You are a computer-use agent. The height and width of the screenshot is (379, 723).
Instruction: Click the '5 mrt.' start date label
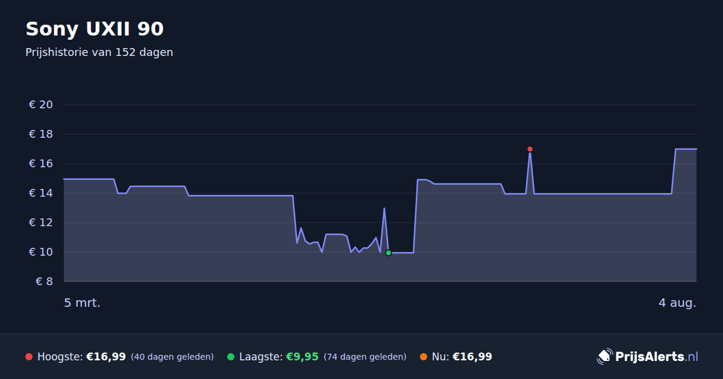[83, 303]
